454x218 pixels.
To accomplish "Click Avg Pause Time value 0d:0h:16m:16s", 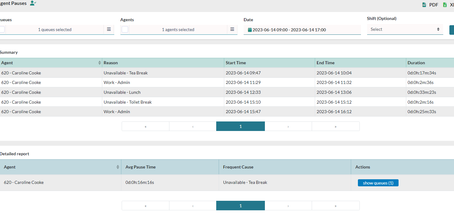I will click(x=140, y=182).
